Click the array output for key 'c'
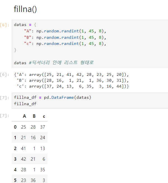 [73, 86]
